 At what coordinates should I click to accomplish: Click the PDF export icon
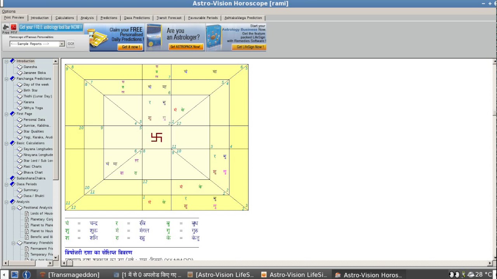coord(14,27)
